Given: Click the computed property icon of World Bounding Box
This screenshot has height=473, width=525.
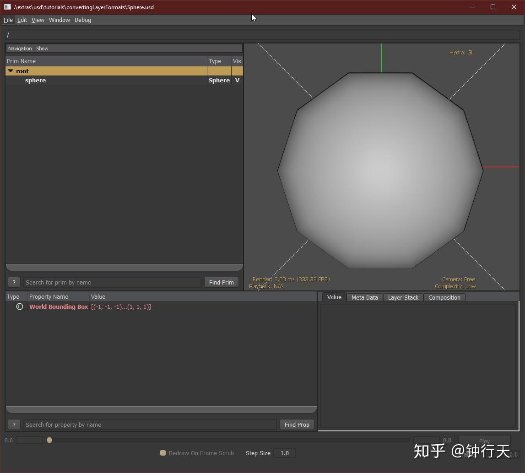Looking at the screenshot, I should pyautogui.click(x=19, y=306).
